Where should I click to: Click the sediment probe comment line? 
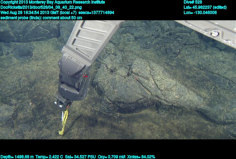coord(41,18)
